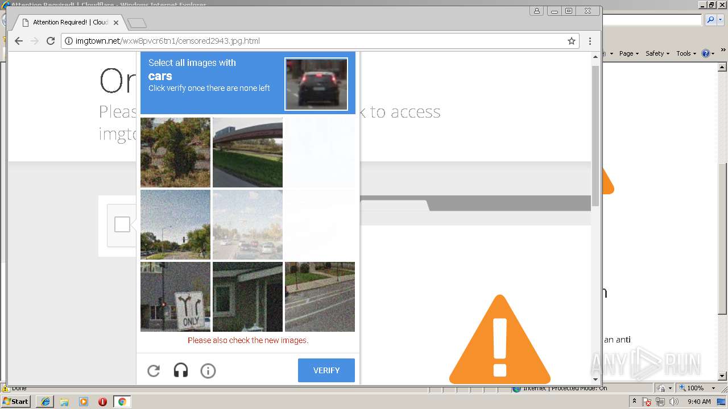Open the Windows Start menu
Image resolution: width=728 pixels, height=409 pixels.
[16, 402]
